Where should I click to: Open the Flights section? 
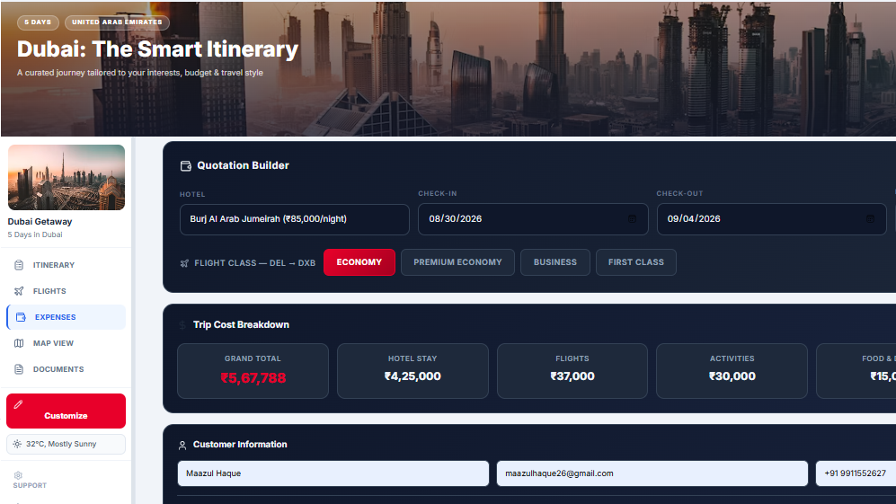click(67, 291)
